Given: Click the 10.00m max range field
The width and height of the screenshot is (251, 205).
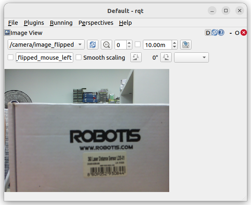Looking at the screenshot, I should pos(157,45).
